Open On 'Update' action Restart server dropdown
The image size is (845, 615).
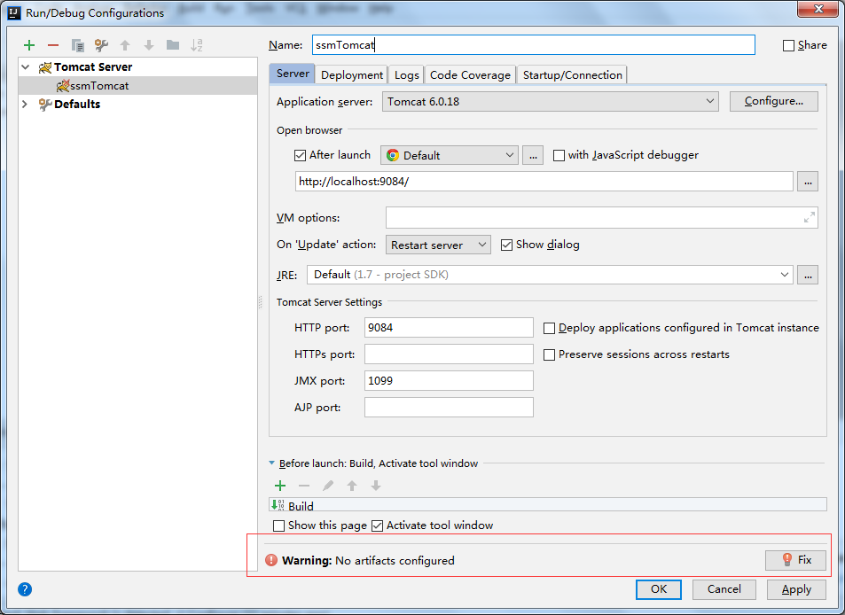click(x=438, y=245)
